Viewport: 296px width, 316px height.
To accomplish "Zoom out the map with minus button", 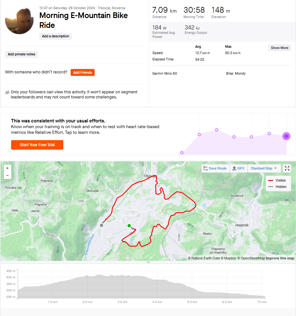I will 8,175.
